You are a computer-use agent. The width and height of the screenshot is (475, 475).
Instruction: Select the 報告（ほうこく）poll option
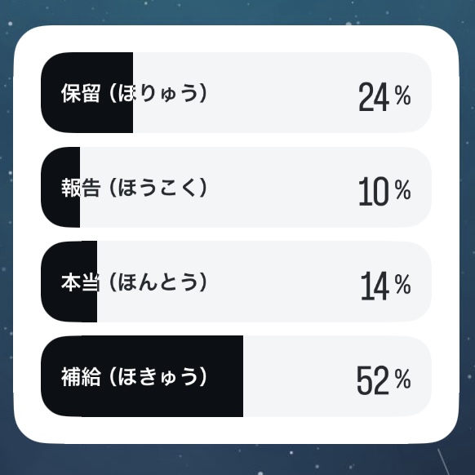(236, 187)
